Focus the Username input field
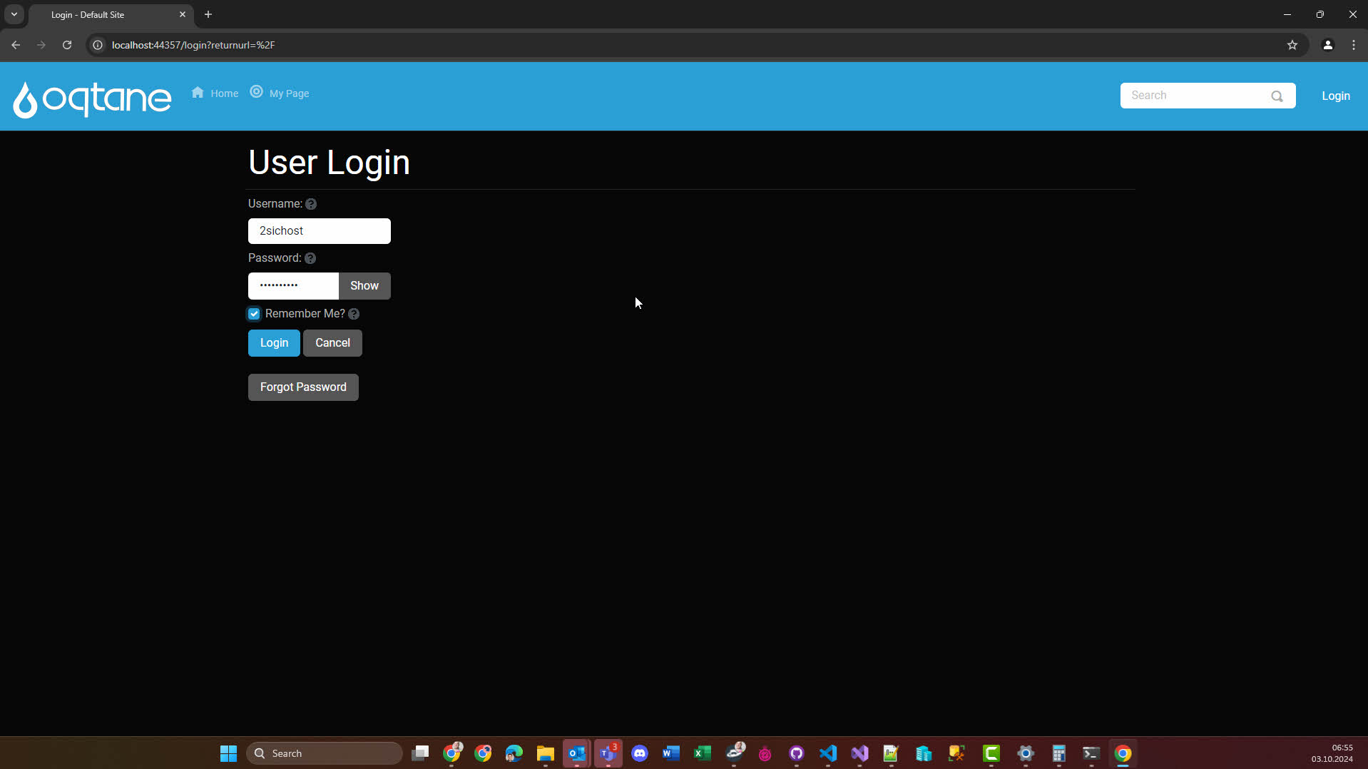 tap(319, 231)
